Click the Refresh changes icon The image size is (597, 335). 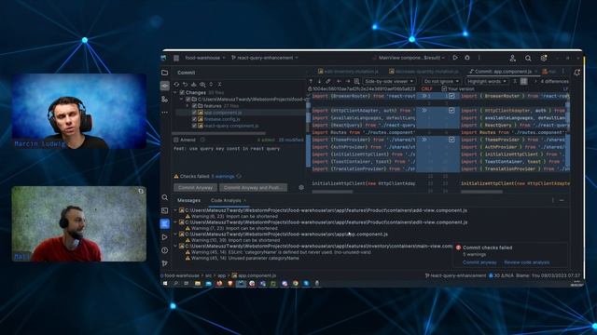click(x=176, y=85)
